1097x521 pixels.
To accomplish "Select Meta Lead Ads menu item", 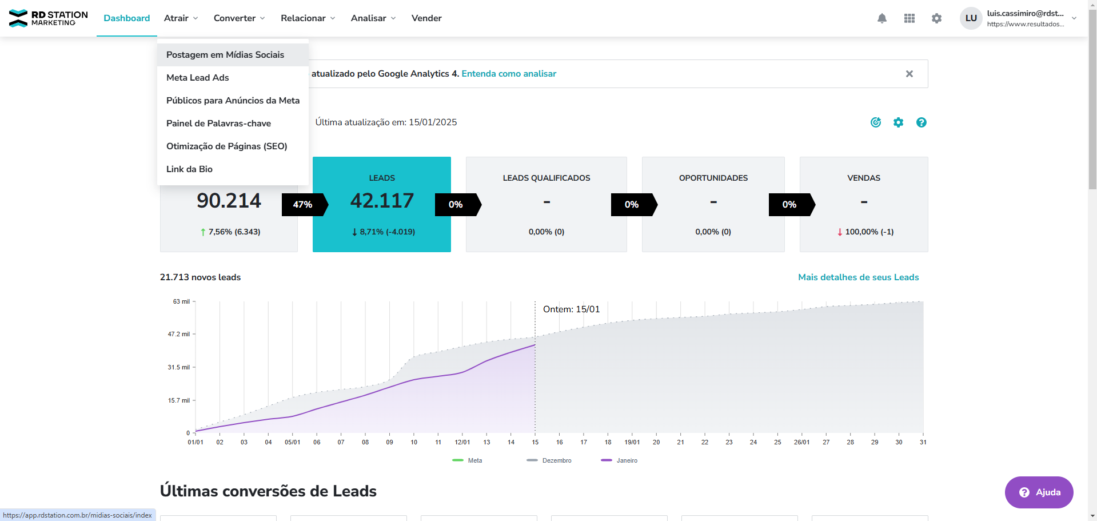I will click(x=198, y=78).
